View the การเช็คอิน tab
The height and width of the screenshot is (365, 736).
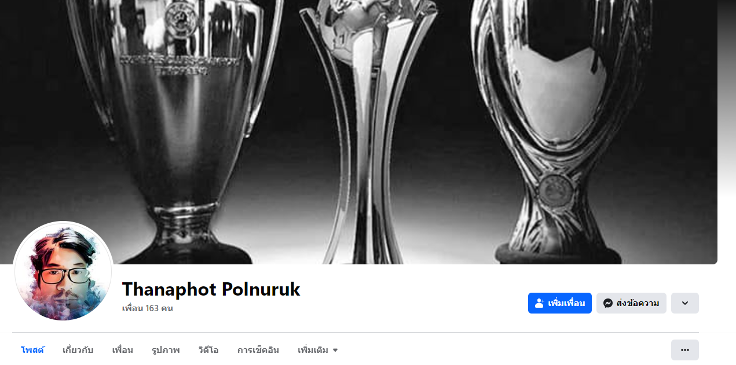258,350
